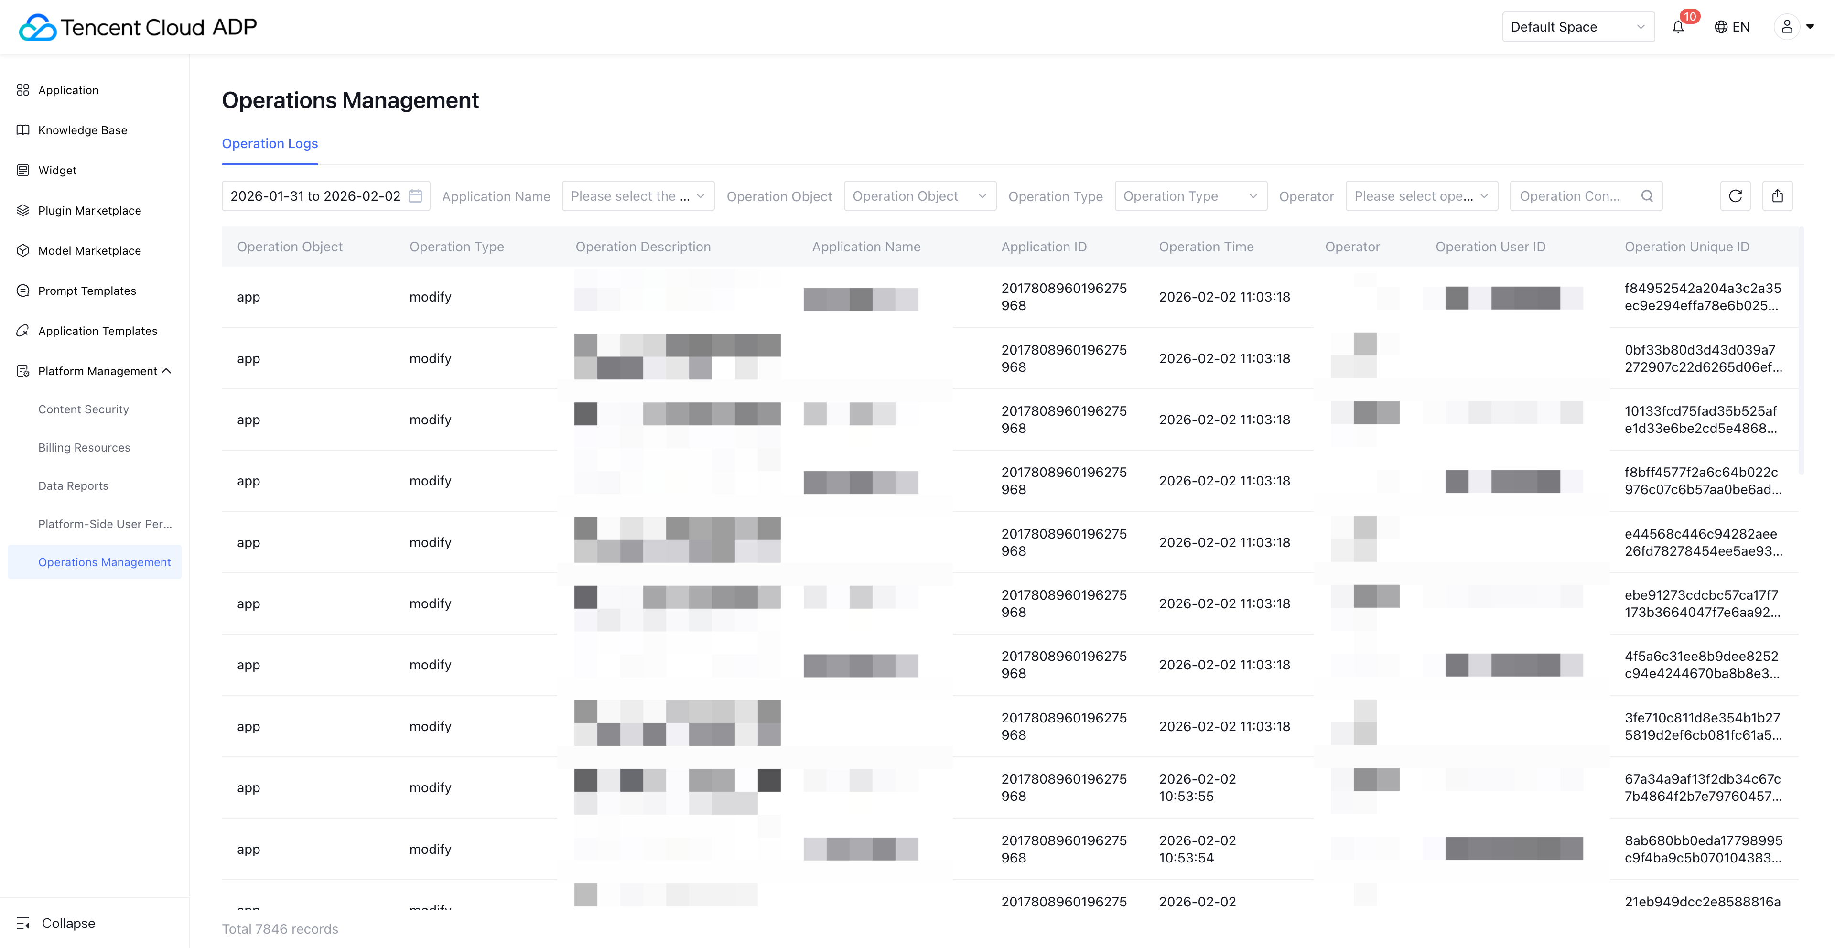Select the Operation Logs tab
Viewport: 1835px width, 948px height.
(x=270, y=144)
